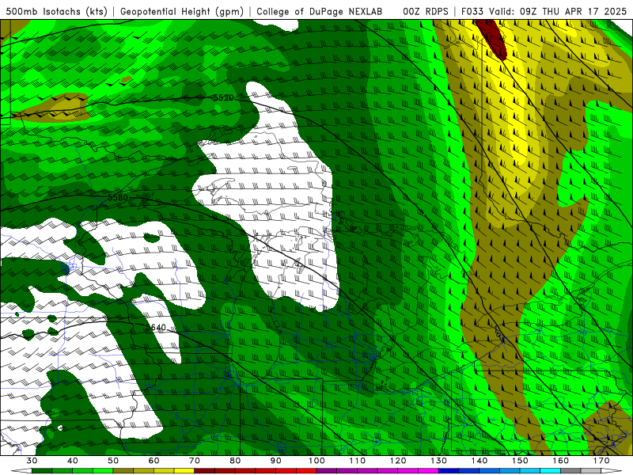Click the dark red wind maximum on the map
633x475 pixels.
(493, 38)
